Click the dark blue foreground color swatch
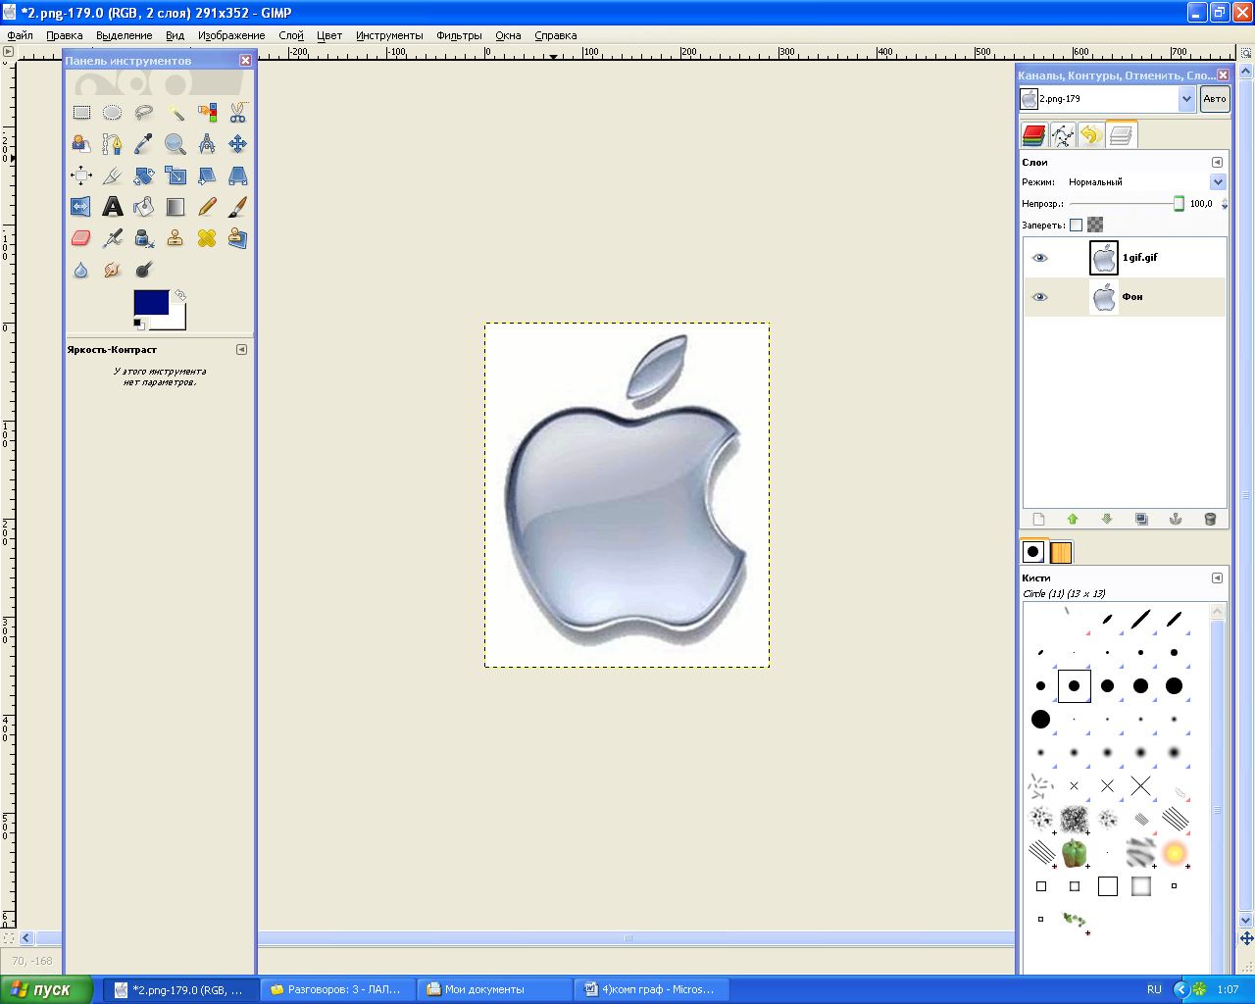 152,302
